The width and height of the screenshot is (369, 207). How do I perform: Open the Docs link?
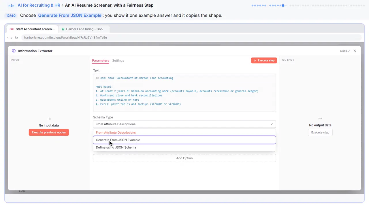pos(345,51)
